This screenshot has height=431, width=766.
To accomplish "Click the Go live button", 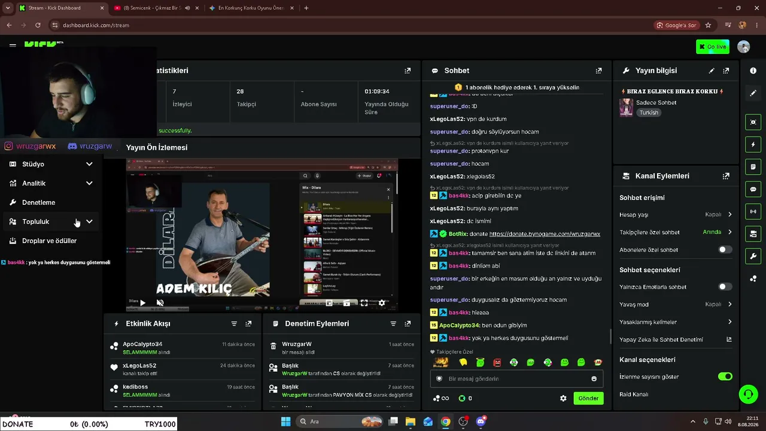I will pos(713,47).
